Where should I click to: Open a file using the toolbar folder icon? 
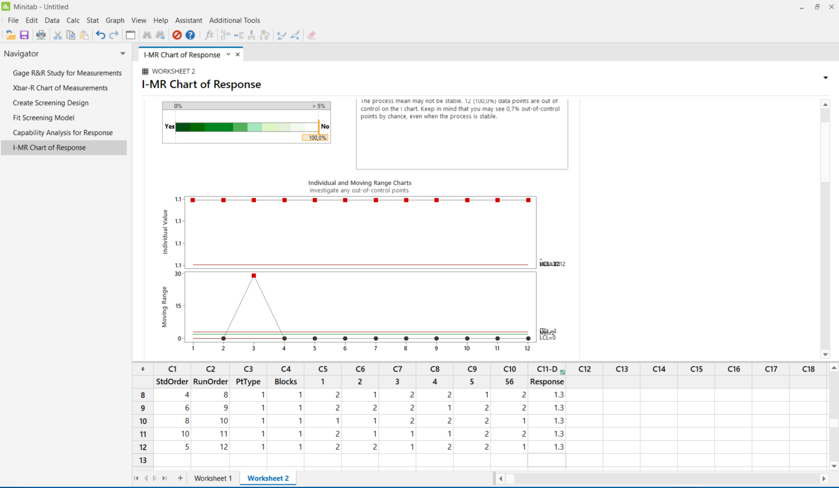(10, 34)
